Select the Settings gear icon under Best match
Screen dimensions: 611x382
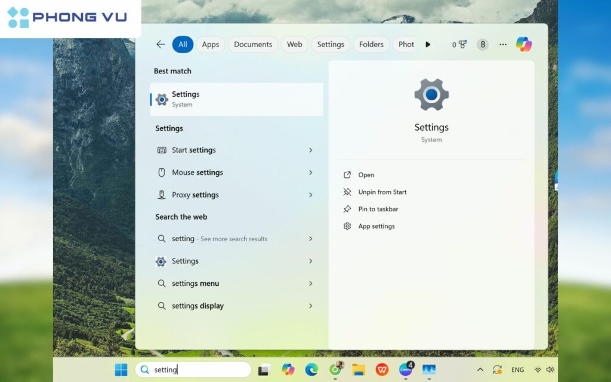pyautogui.click(x=161, y=99)
